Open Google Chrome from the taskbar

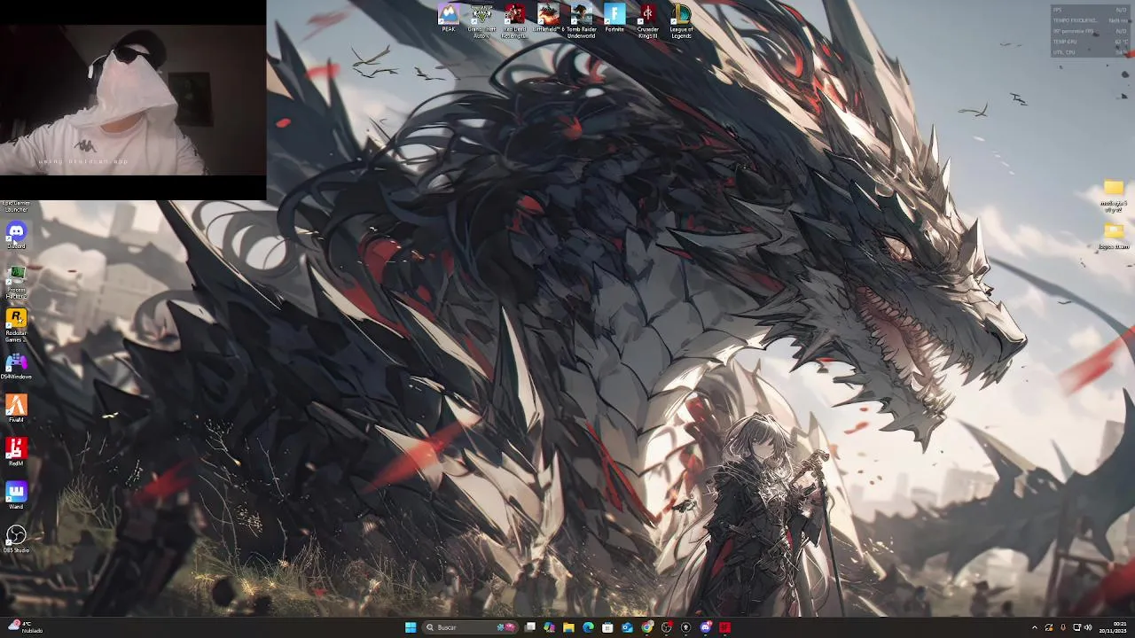pos(647,627)
